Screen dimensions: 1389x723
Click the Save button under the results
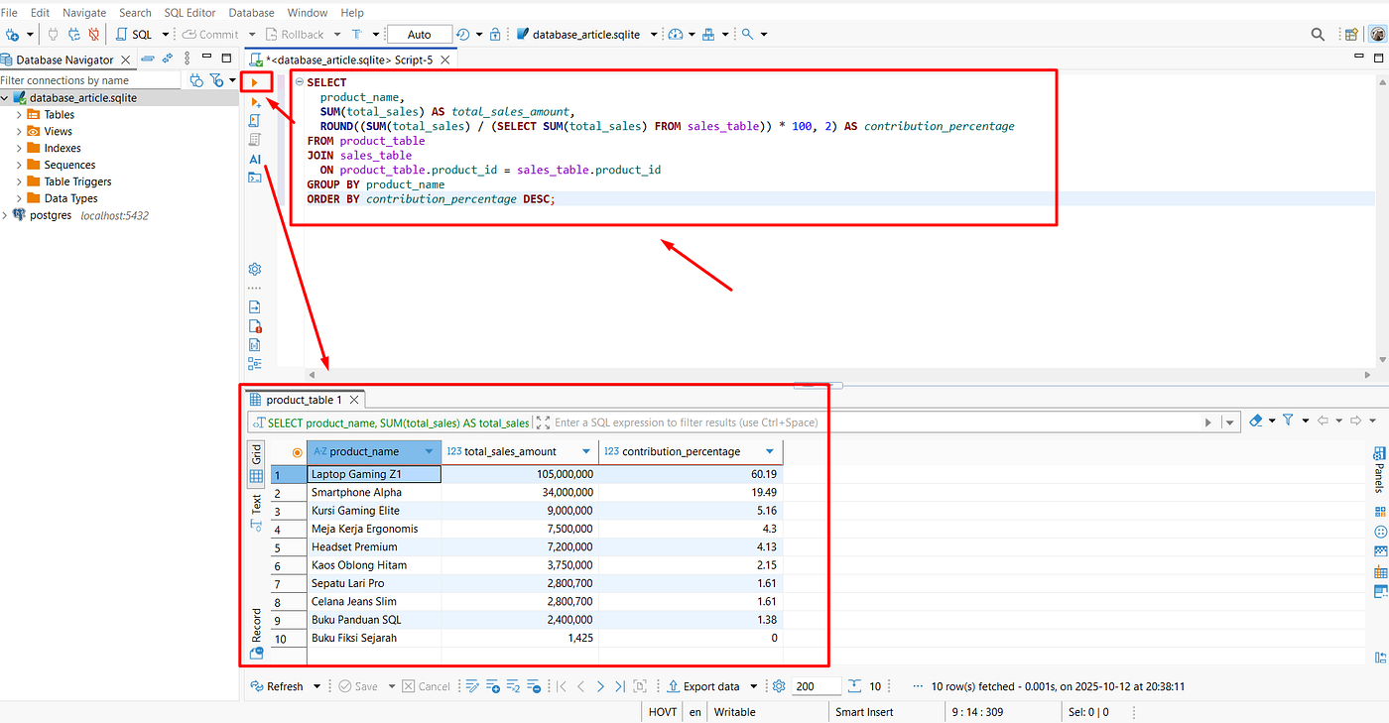click(x=358, y=686)
